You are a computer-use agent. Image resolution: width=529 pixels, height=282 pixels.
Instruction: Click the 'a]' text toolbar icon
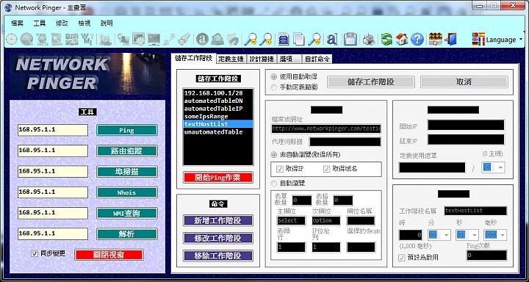pos(332,40)
